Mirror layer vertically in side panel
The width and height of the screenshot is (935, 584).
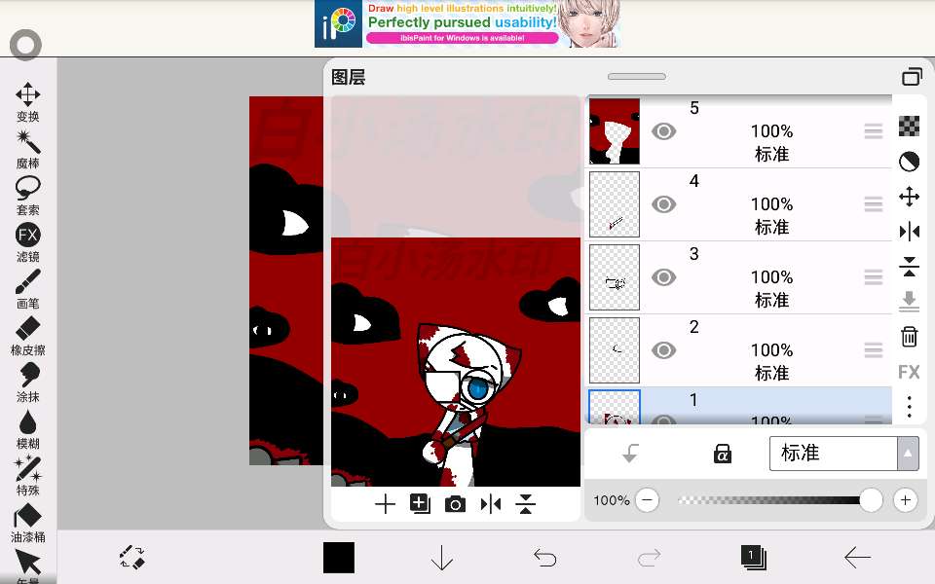point(909,267)
